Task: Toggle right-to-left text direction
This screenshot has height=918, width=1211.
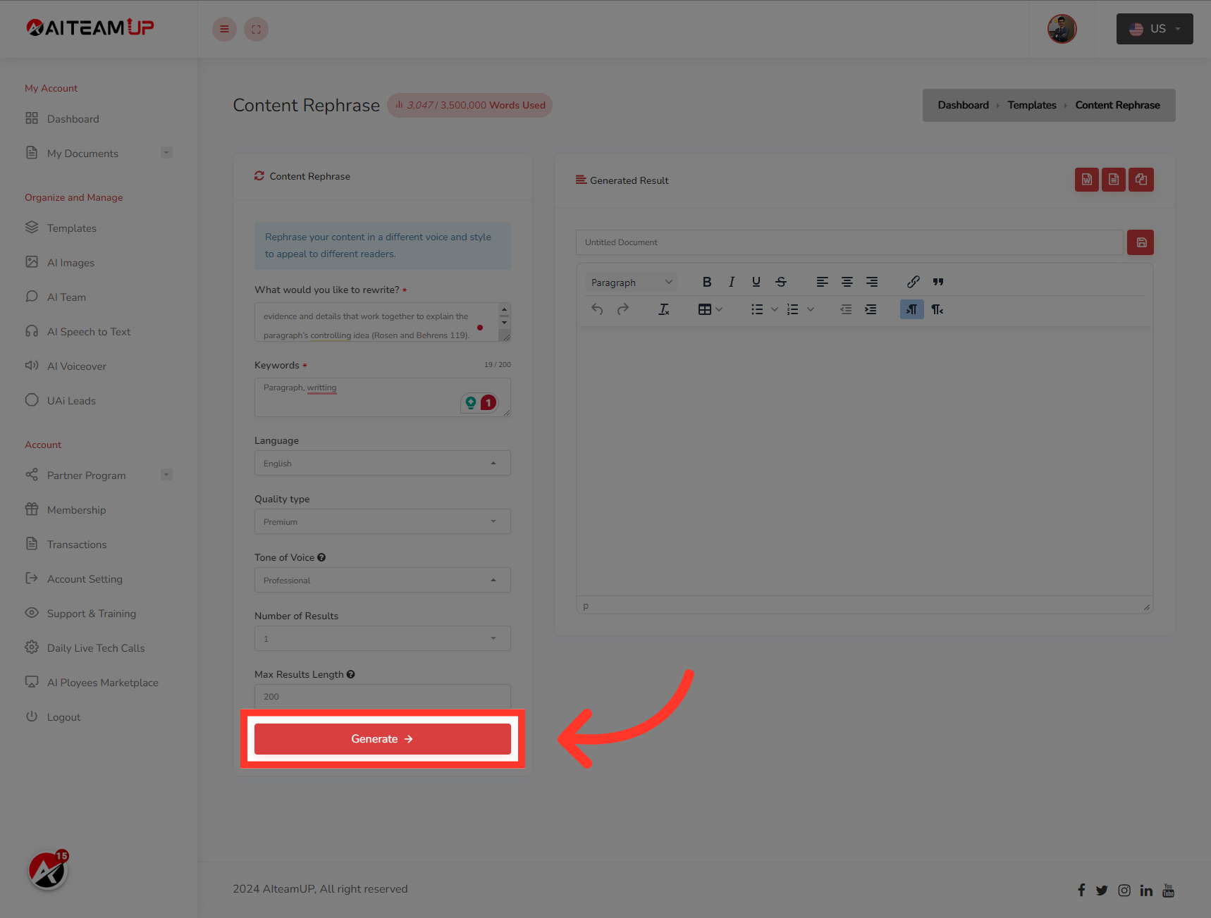Action: pyautogui.click(x=938, y=309)
